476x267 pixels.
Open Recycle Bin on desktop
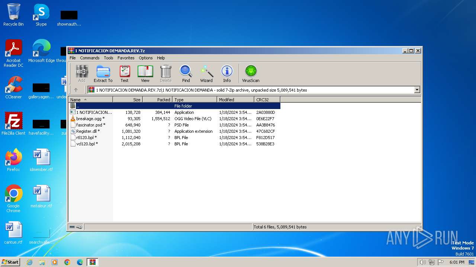pos(13,15)
